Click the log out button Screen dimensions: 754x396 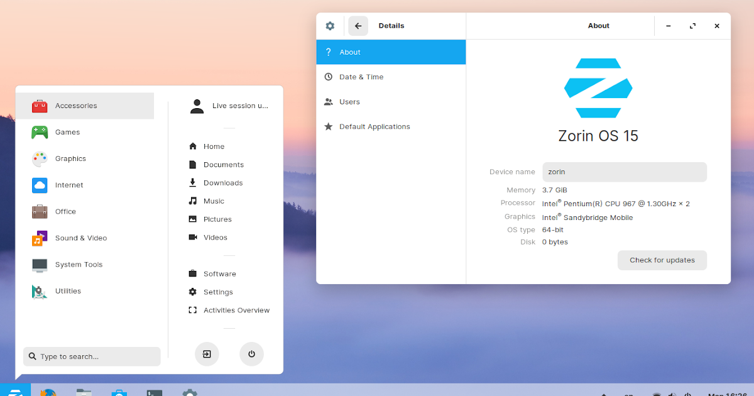[207, 354]
